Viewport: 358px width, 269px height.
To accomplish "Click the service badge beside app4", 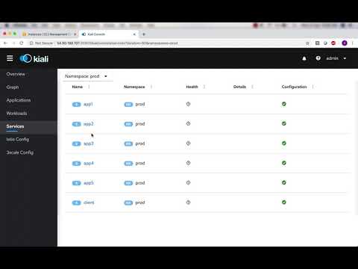I will (77, 164).
